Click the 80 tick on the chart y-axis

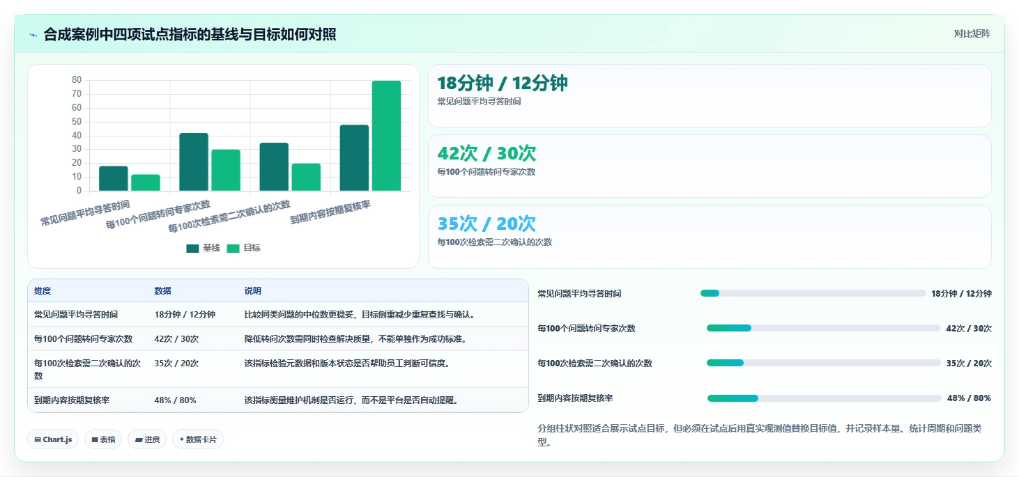pos(77,80)
